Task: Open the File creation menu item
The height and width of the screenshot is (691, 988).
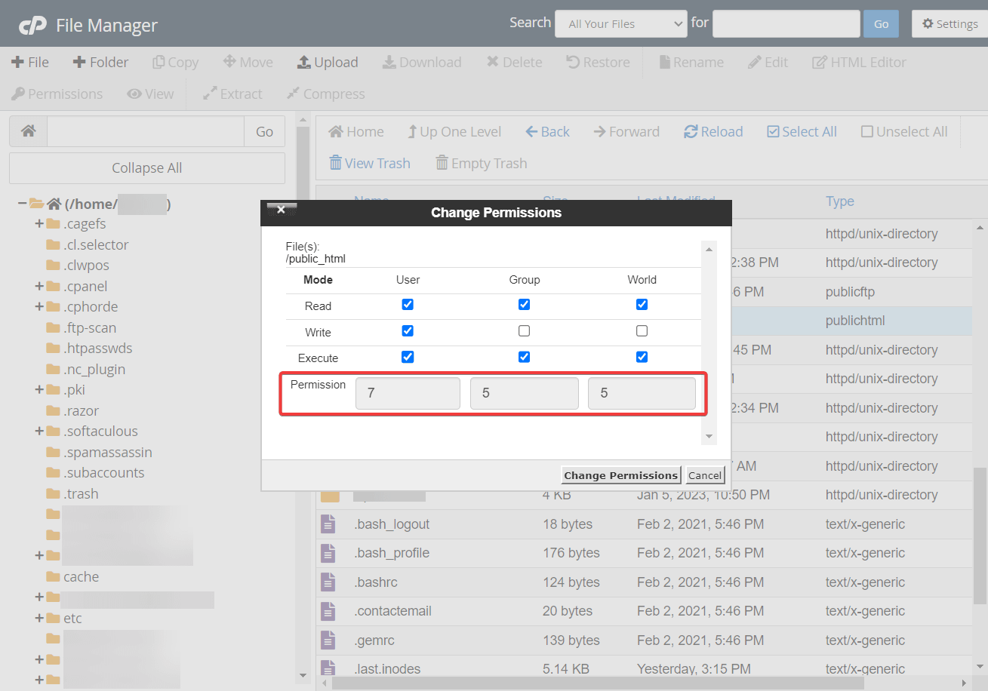Action: (30, 62)
